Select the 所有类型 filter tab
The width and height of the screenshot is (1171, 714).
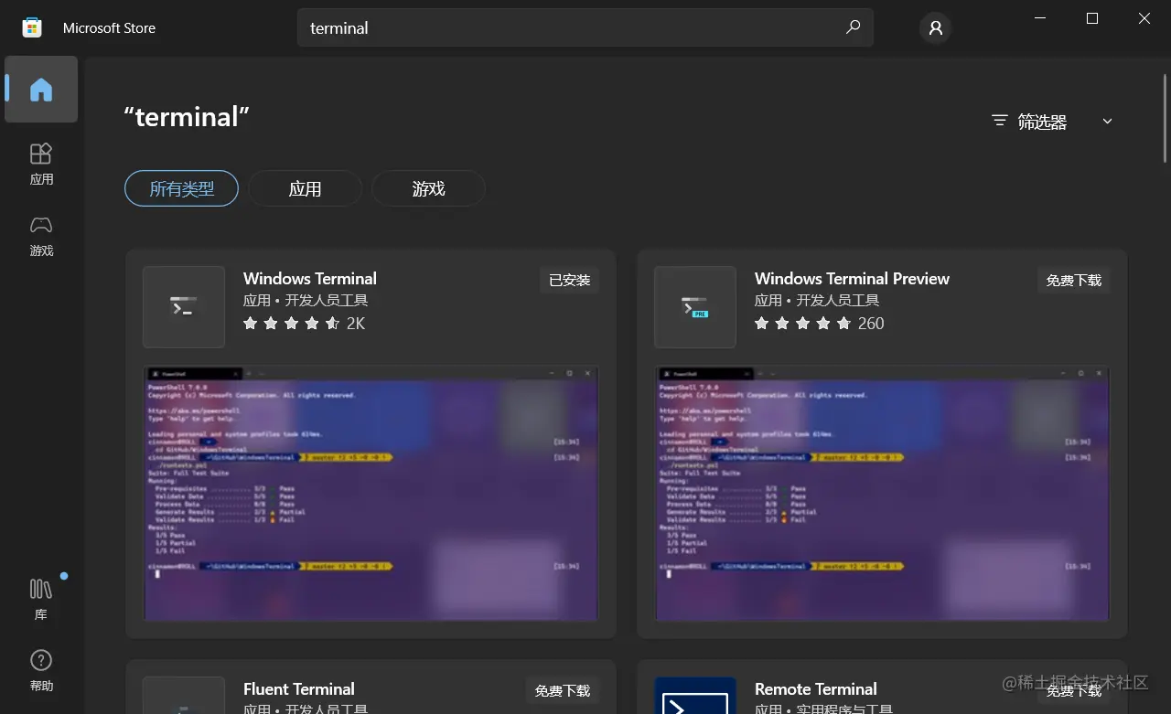(182, 188)
